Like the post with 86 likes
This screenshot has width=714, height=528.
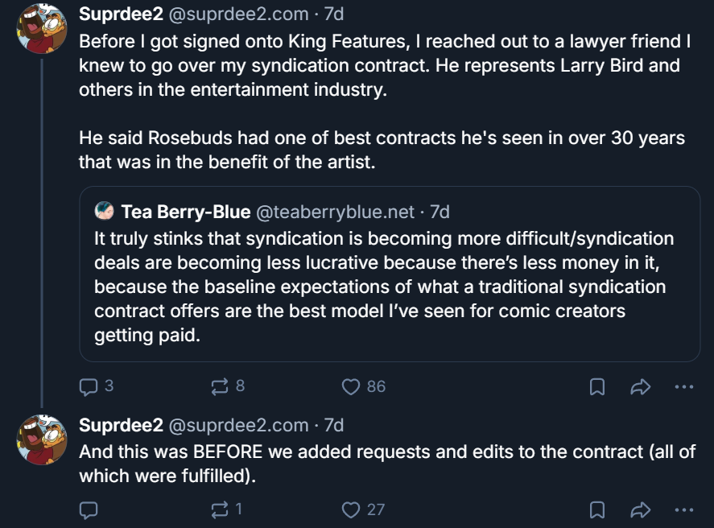(351, 387)
